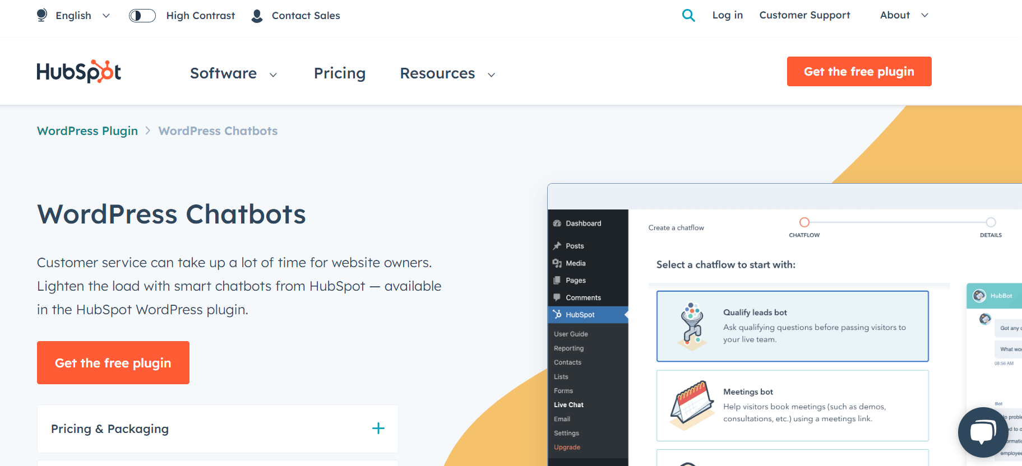
Task: Go to WordPress Plugin breadcrumb
Action: [87, 131]
